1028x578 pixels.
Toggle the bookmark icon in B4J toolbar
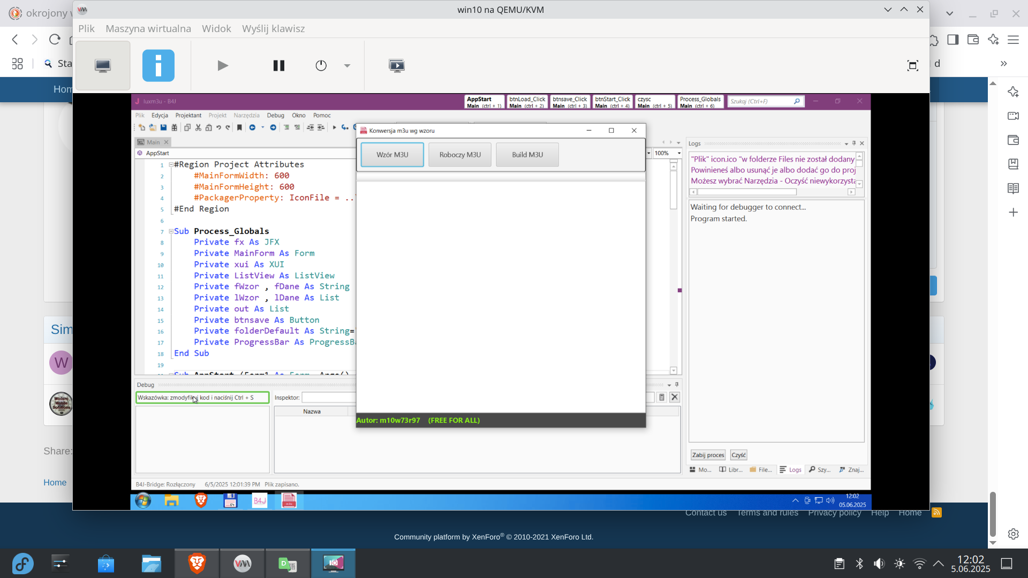tap(239, 127)
